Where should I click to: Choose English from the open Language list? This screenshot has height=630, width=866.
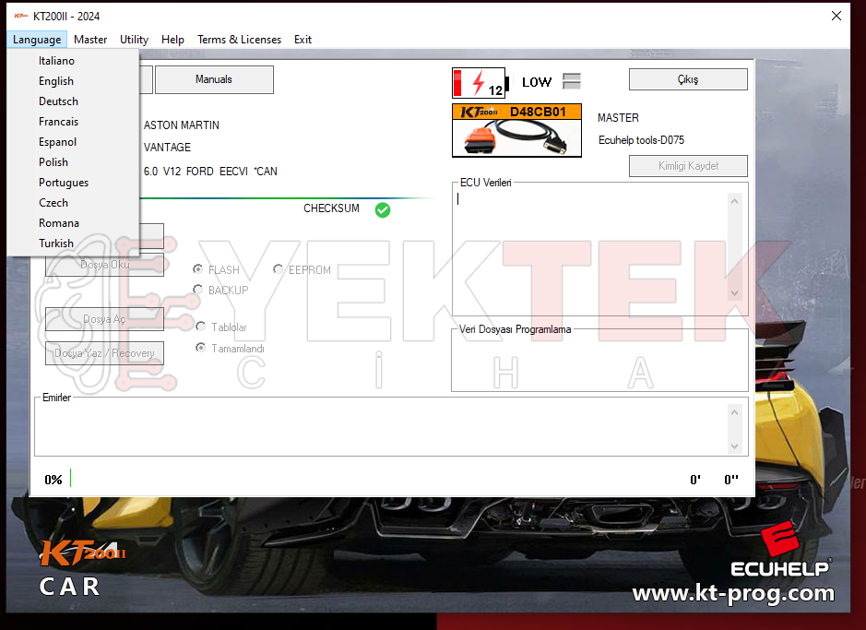[x=55, y=80]
